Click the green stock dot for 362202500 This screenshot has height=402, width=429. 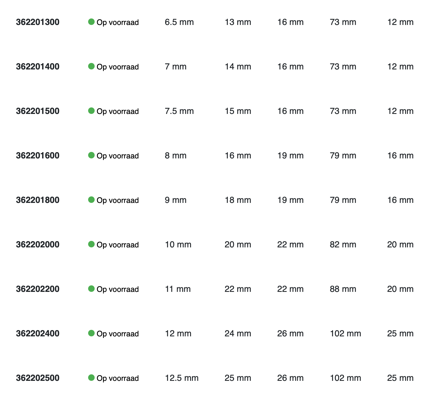(x=91, y=378)
